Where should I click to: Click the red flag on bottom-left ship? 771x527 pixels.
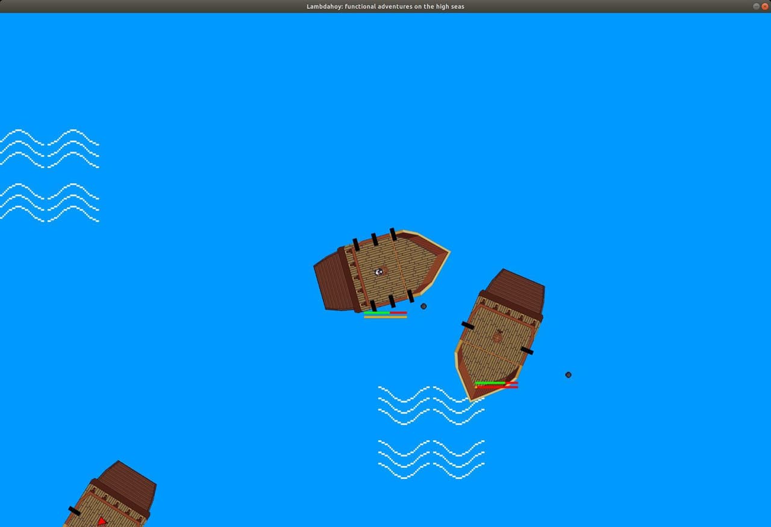click(102, 521)
